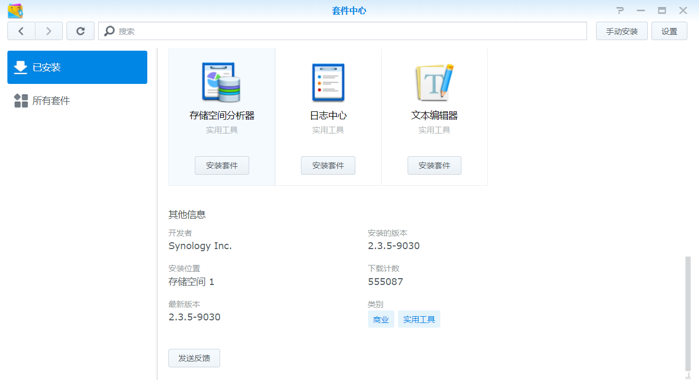Select the 实用工具 category tag
699x380 pixels.
pos(419,319)
